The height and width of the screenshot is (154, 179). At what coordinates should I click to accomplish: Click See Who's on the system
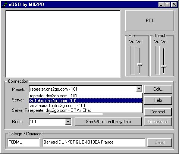(108, 122)
